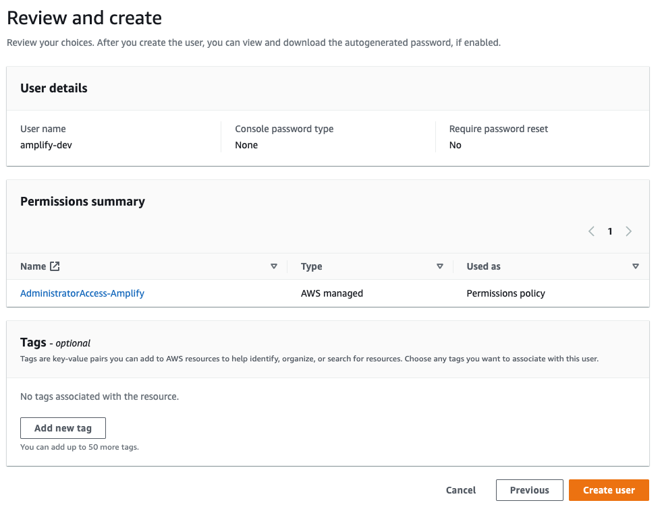This screenshot has width=662, height=509.
Task: Click the Permissions policy cell
Action: (506, 293)
